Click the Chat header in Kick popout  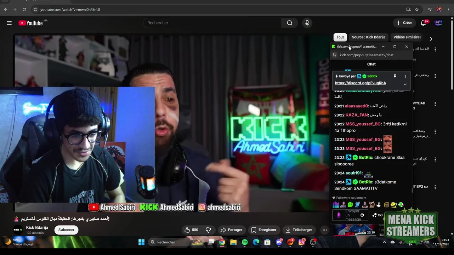(x=371, y=64)
